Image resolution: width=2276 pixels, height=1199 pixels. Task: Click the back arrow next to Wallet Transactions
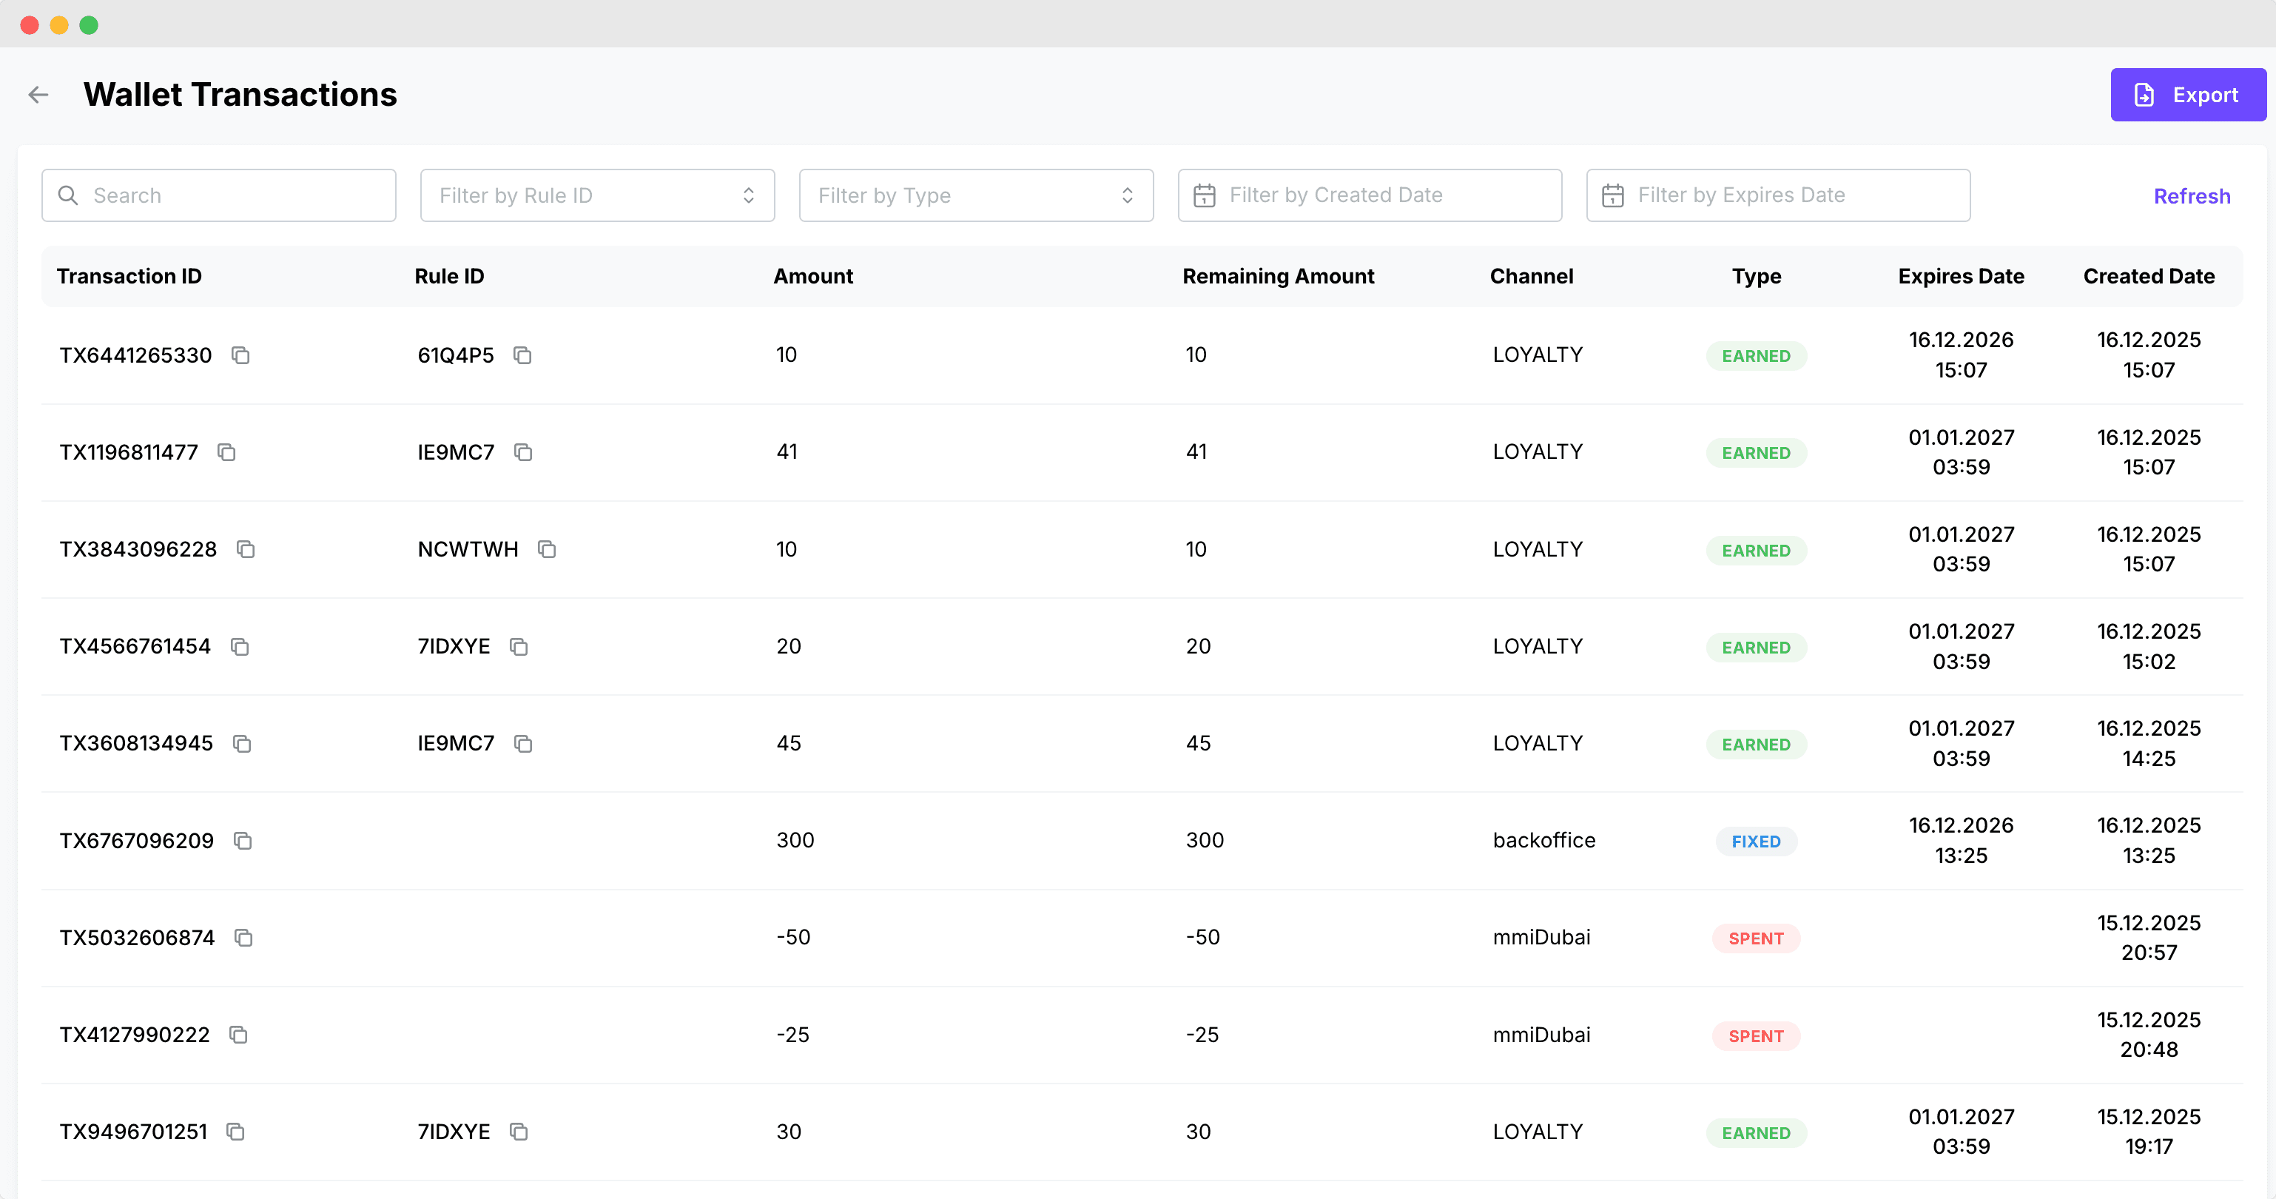click(x=38, y=95)
